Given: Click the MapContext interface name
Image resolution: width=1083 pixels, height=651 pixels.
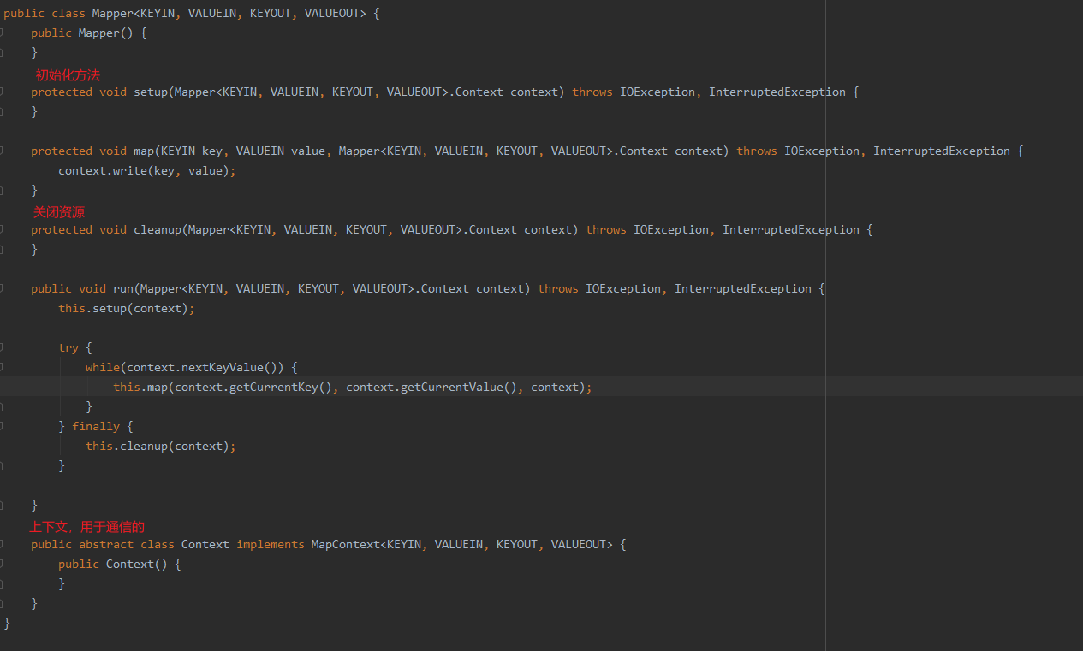Looking at the screenshot, I should pyautogui.click(x=345, y=544).
